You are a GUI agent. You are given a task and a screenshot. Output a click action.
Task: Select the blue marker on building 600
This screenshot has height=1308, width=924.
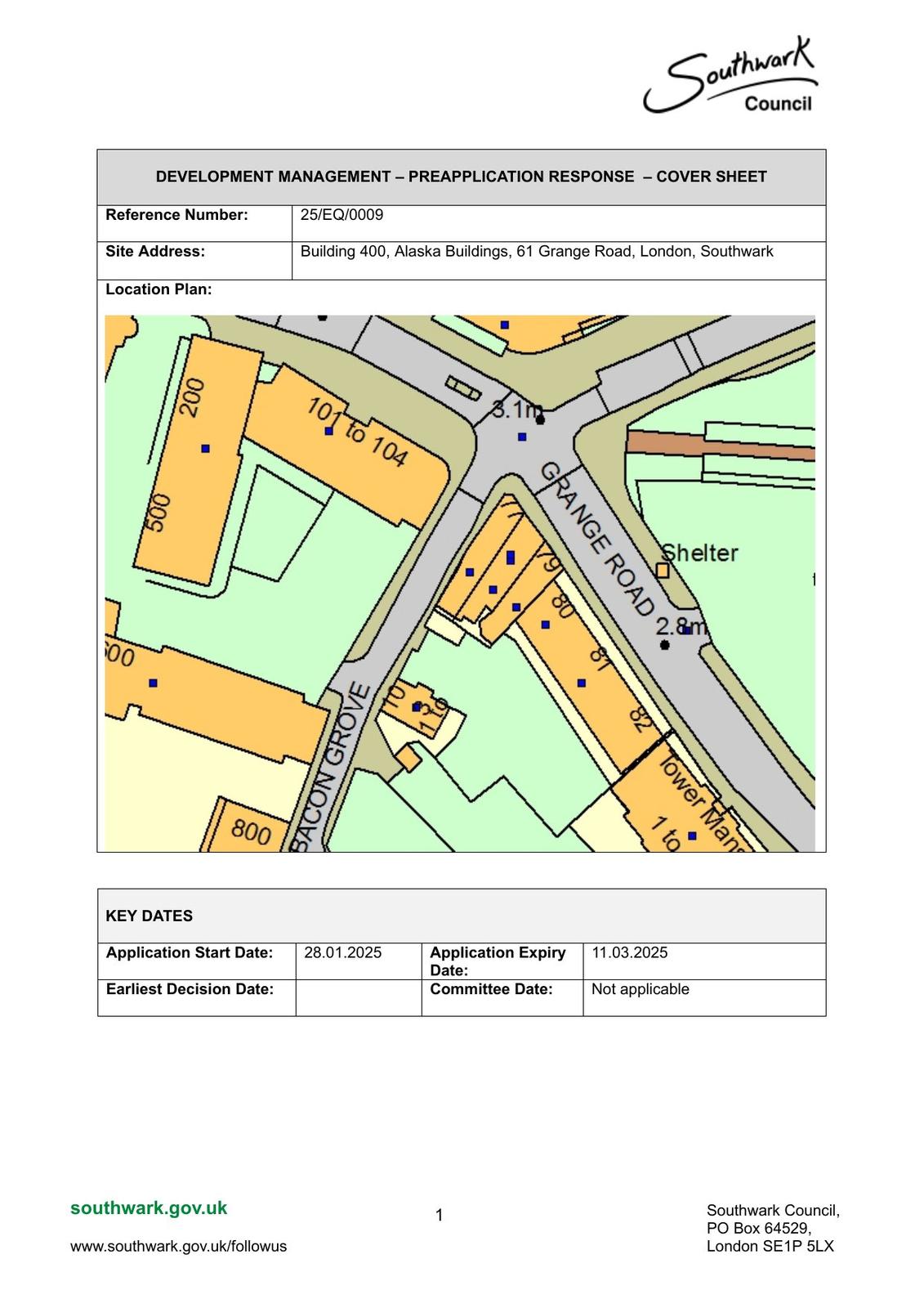(153, 683)
